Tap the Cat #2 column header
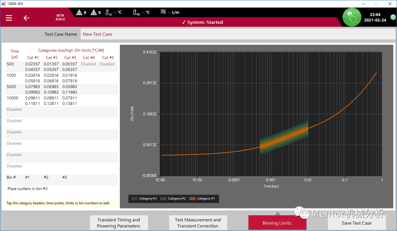The width and height of the screenshot is (397, 231). point(52,57)
